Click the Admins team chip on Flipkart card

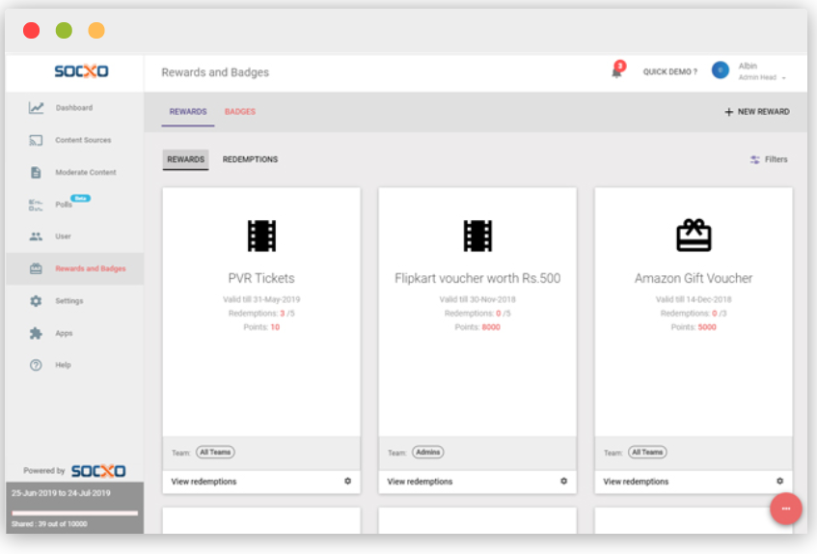coord(427,453)
